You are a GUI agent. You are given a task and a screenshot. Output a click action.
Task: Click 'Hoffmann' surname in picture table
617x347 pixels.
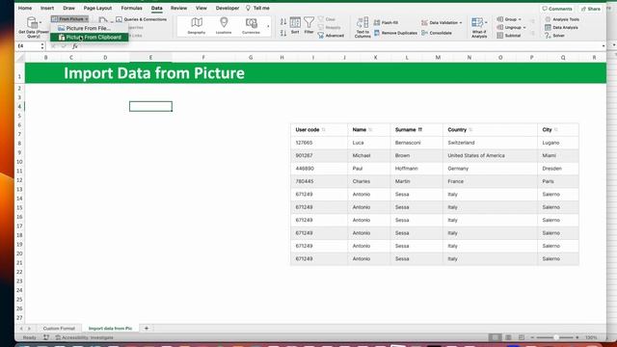(x=407, y=169)
